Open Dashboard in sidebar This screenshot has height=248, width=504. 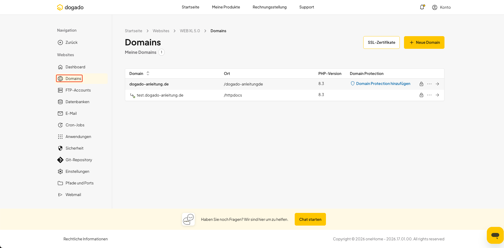pyautogui.click(x=71, y=67)
